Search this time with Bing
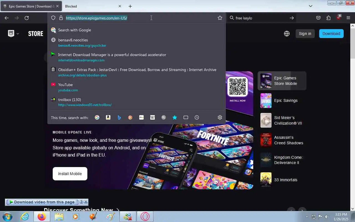355x222 pixels. 119,117
